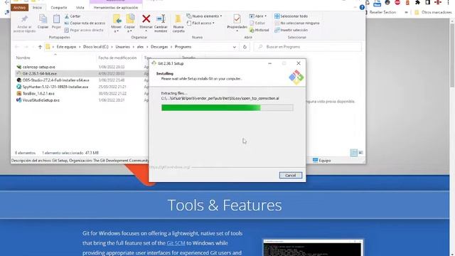Open the browser extensions puzzle icon

click(417, 3)
